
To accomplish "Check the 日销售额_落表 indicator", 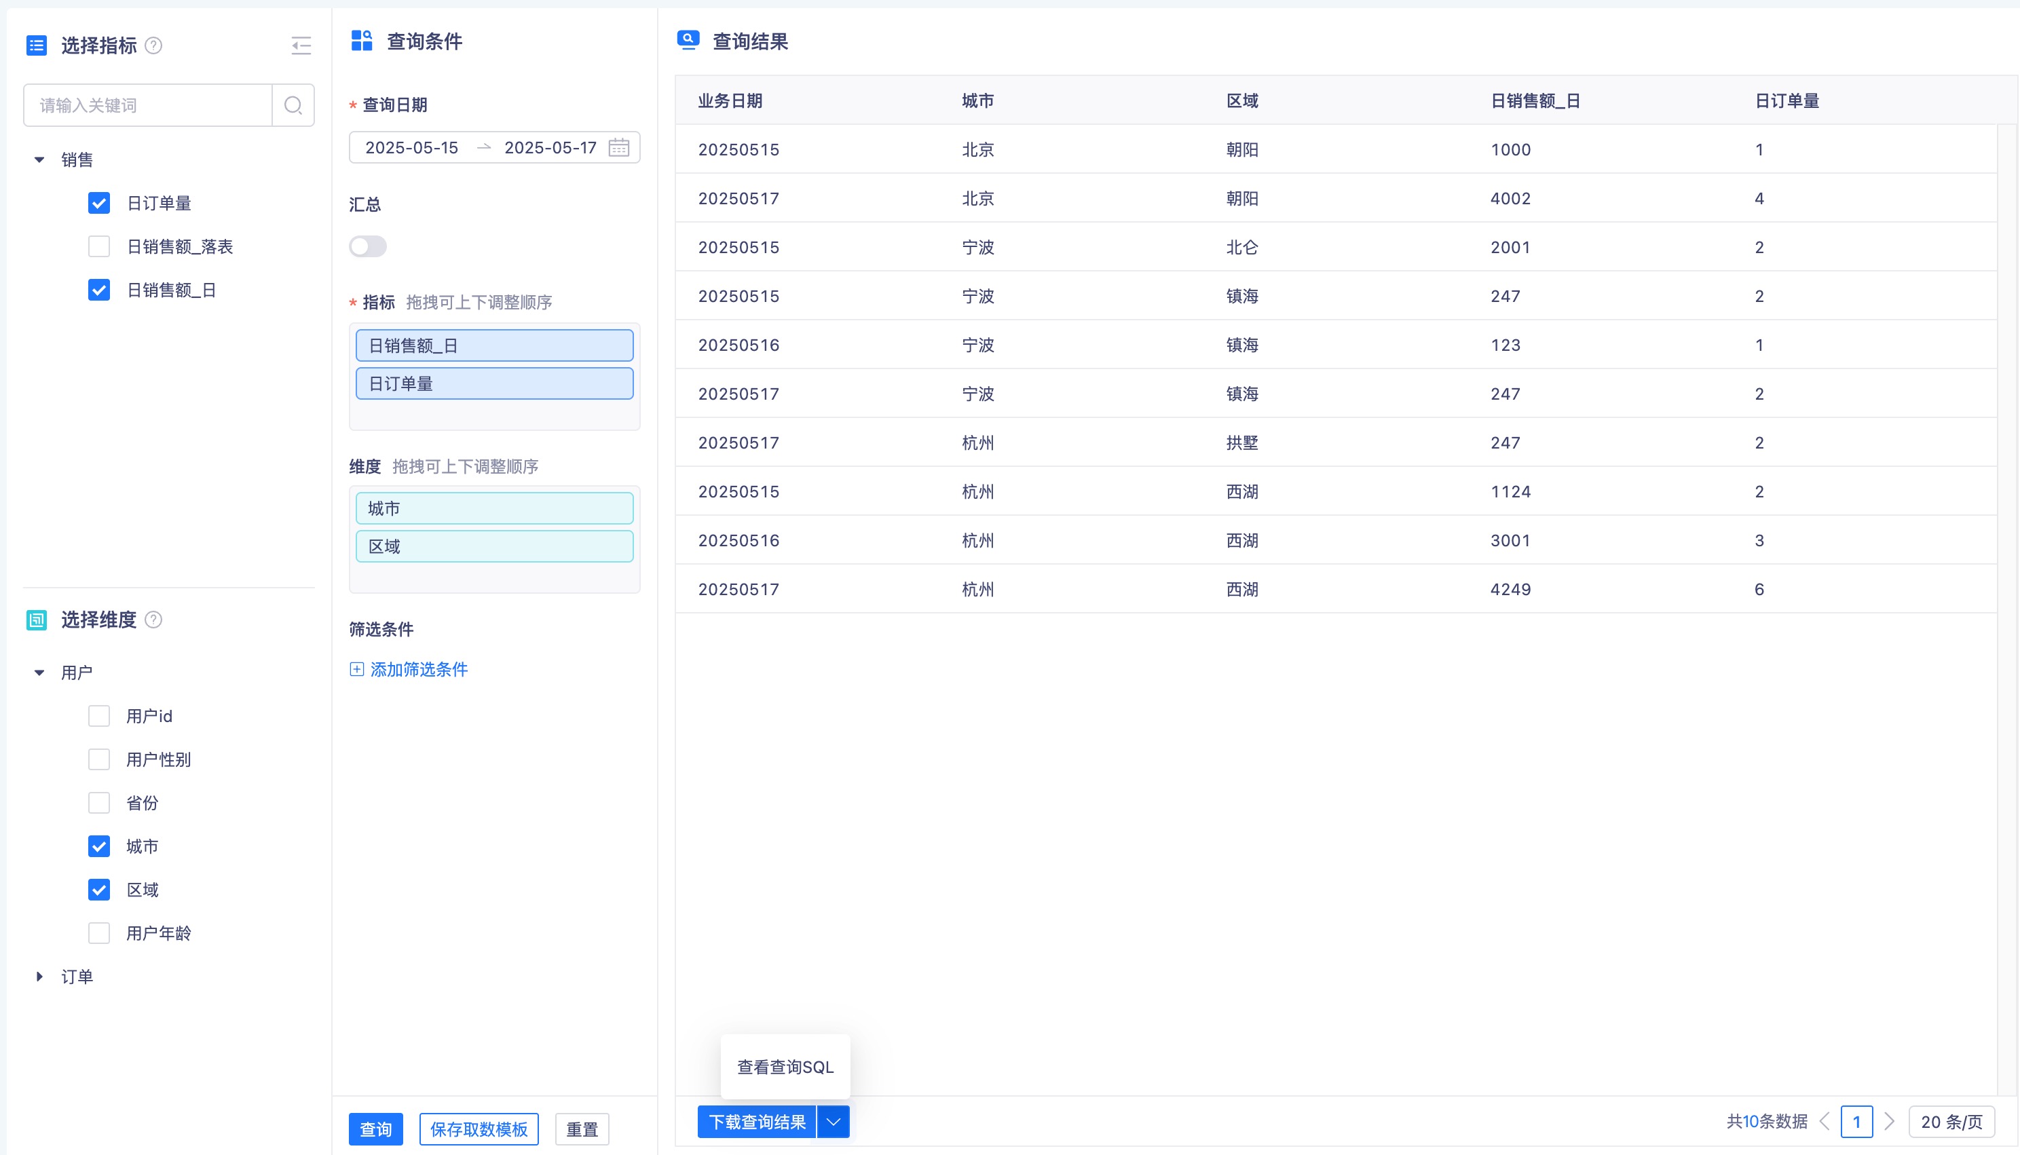I will [99, 247].
